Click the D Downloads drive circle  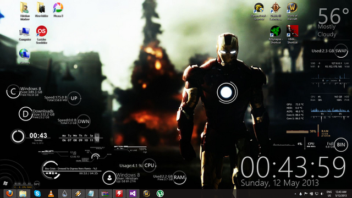tap(25, 114)
